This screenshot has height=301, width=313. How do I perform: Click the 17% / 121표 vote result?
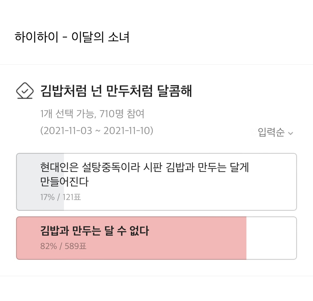(x=61, y=197)
